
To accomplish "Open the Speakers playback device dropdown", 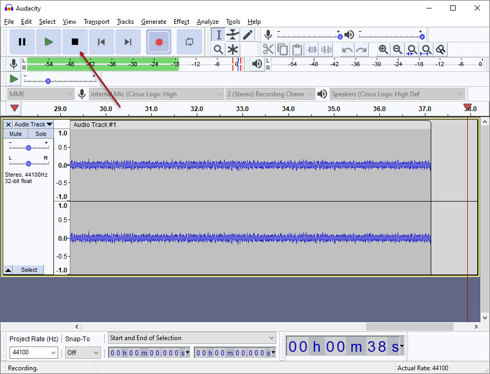I will point(397,94).
